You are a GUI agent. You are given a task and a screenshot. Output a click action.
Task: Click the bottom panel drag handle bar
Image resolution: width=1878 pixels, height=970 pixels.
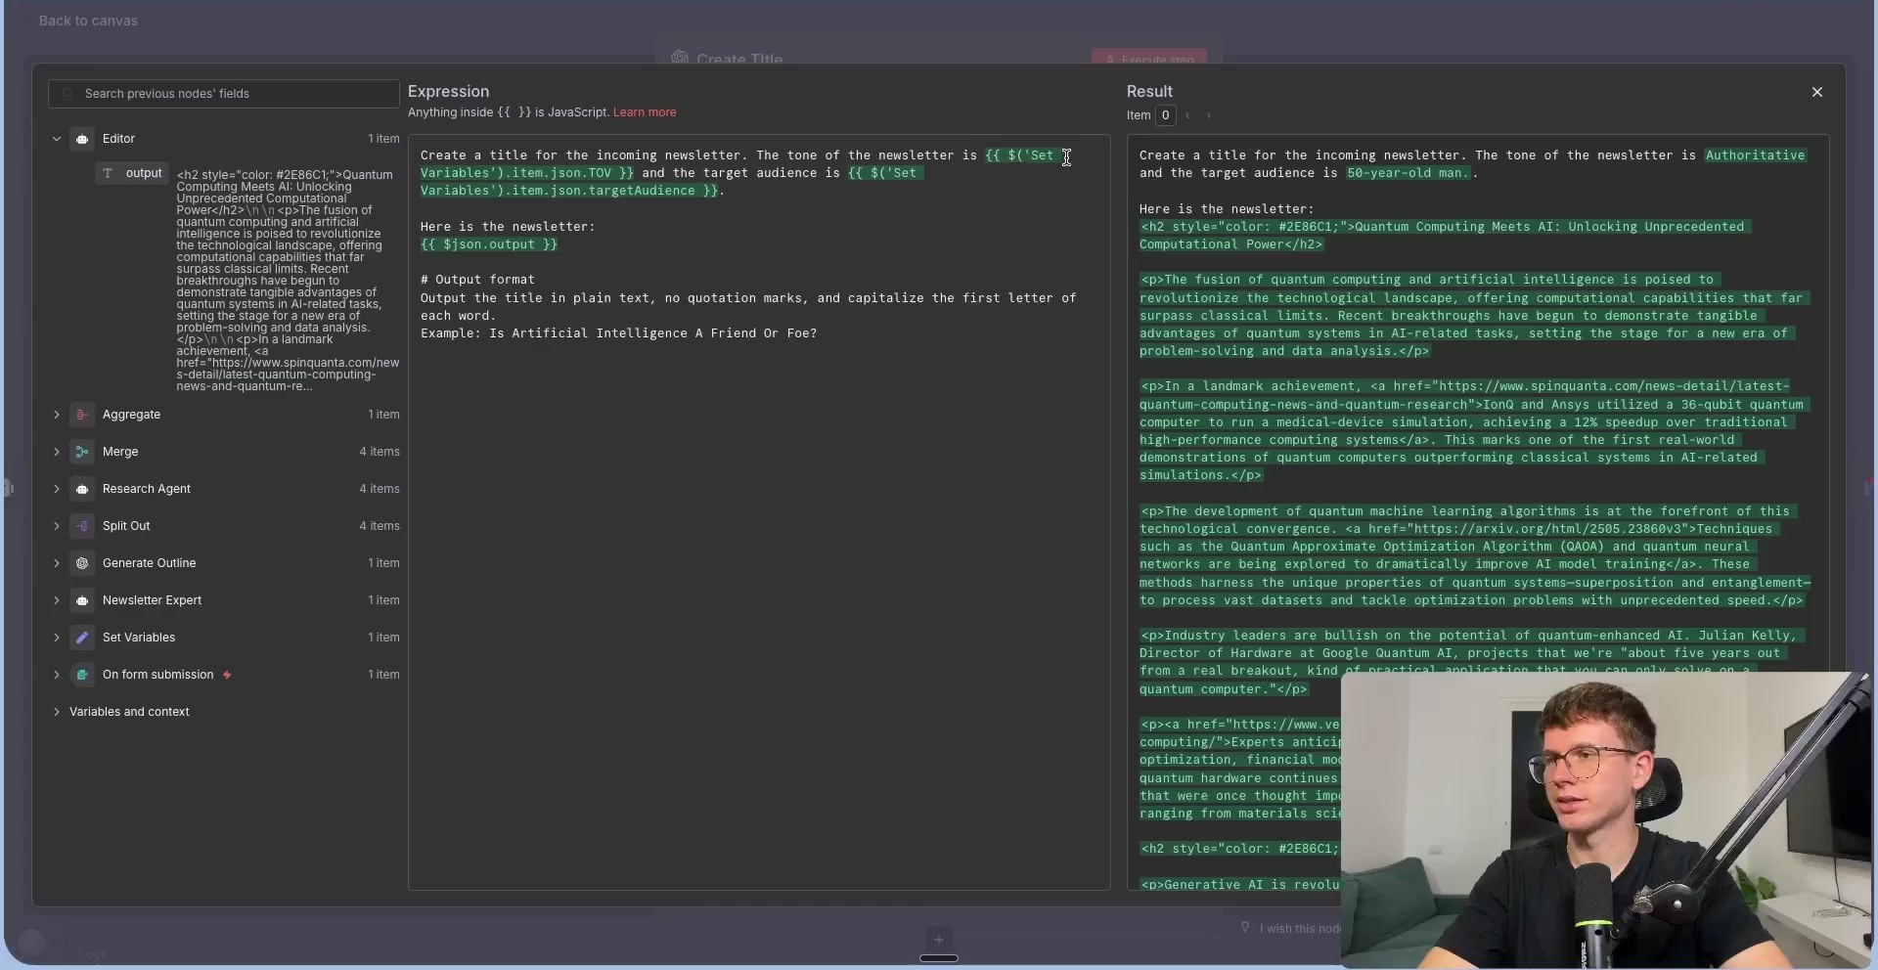[x=939, y=958]
